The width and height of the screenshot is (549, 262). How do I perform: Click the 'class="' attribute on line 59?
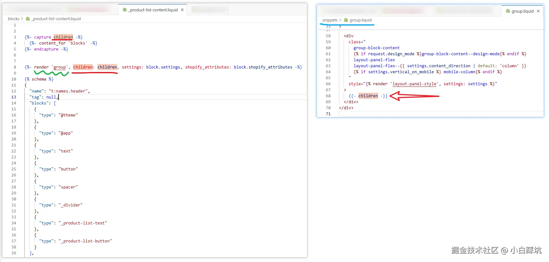[357, 42]
